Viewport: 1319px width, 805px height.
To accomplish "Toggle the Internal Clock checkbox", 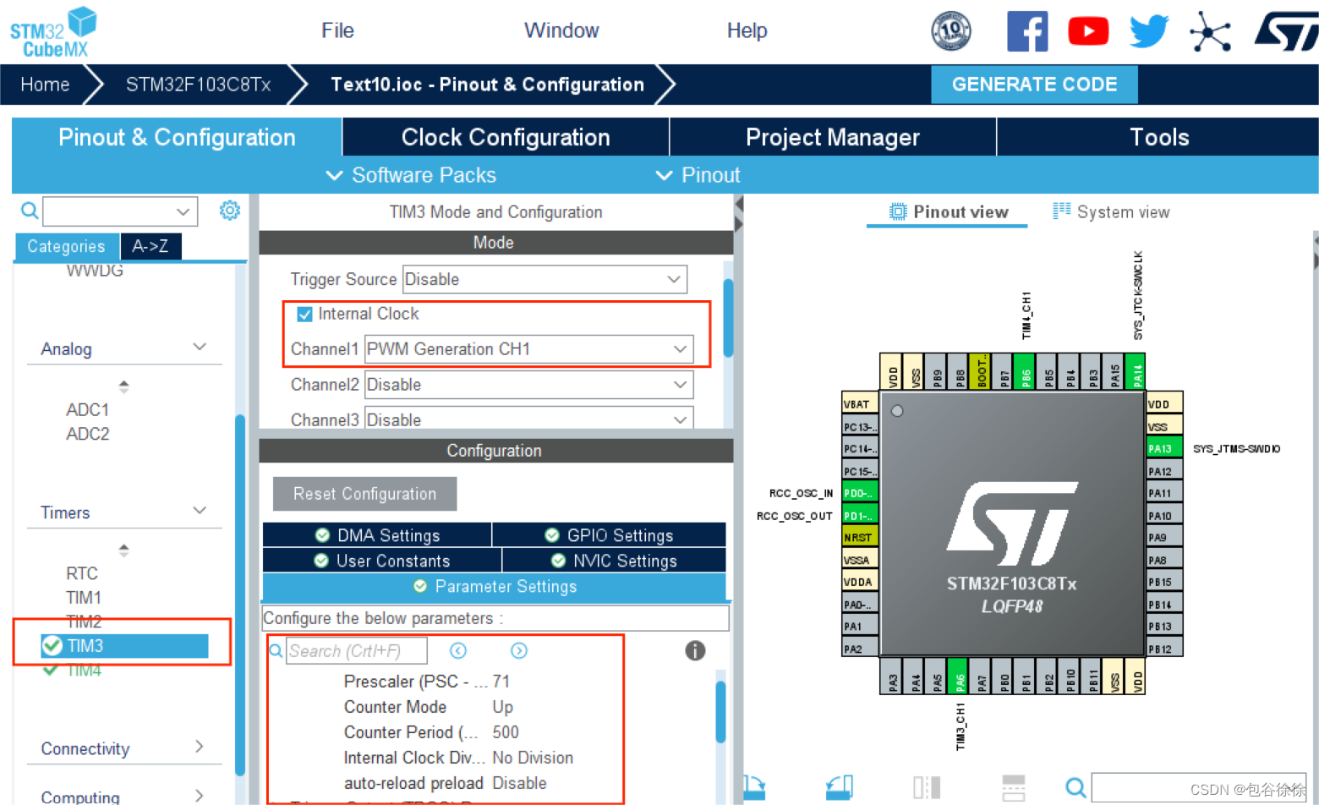I will 304,315.
